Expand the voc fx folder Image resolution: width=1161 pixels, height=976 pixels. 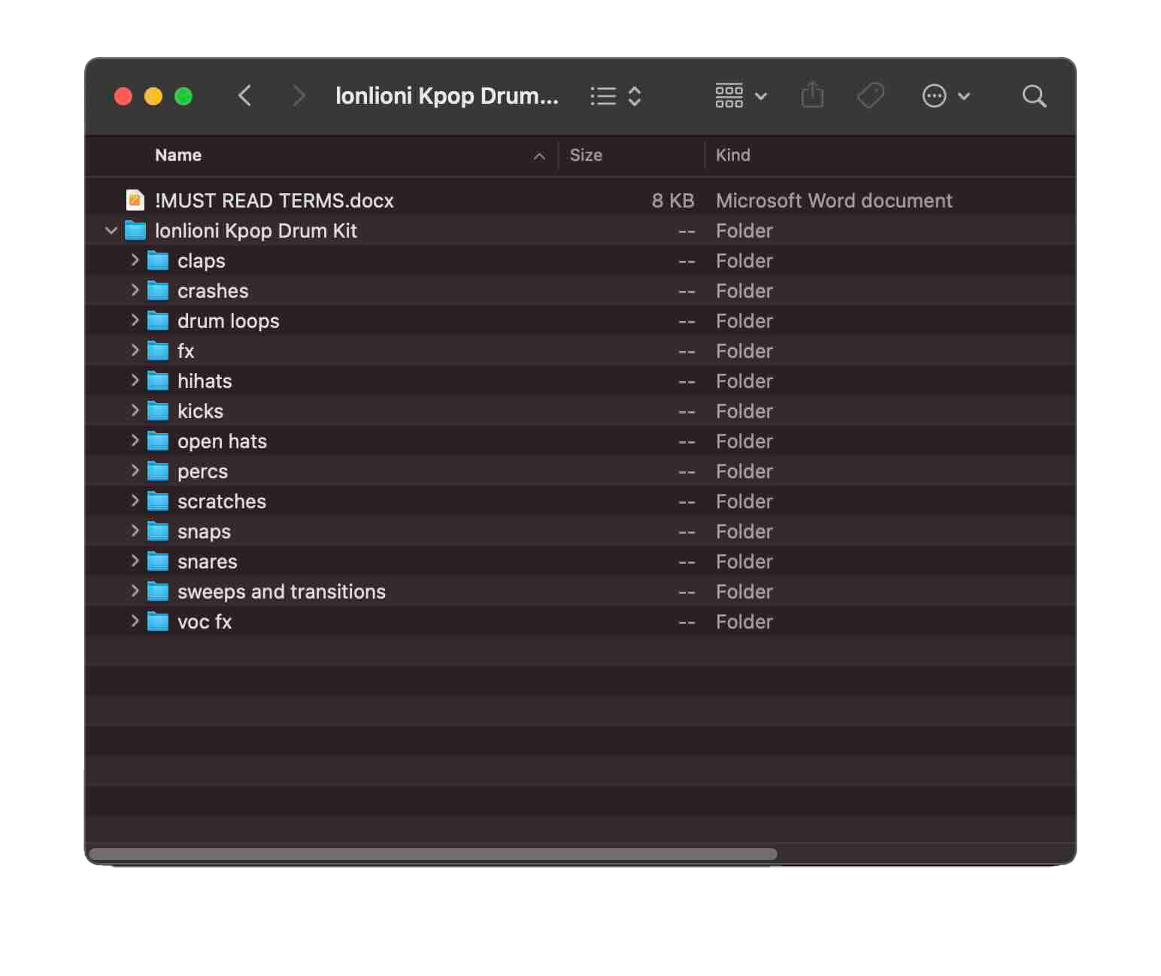(135, 621)
